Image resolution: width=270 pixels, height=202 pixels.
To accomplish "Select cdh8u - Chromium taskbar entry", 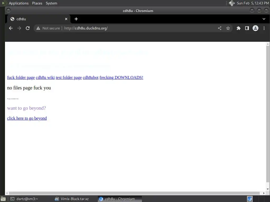I will point(120,199).
